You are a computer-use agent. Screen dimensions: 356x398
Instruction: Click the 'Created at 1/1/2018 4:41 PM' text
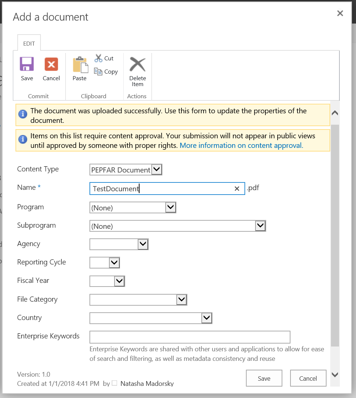click(58, 383)
